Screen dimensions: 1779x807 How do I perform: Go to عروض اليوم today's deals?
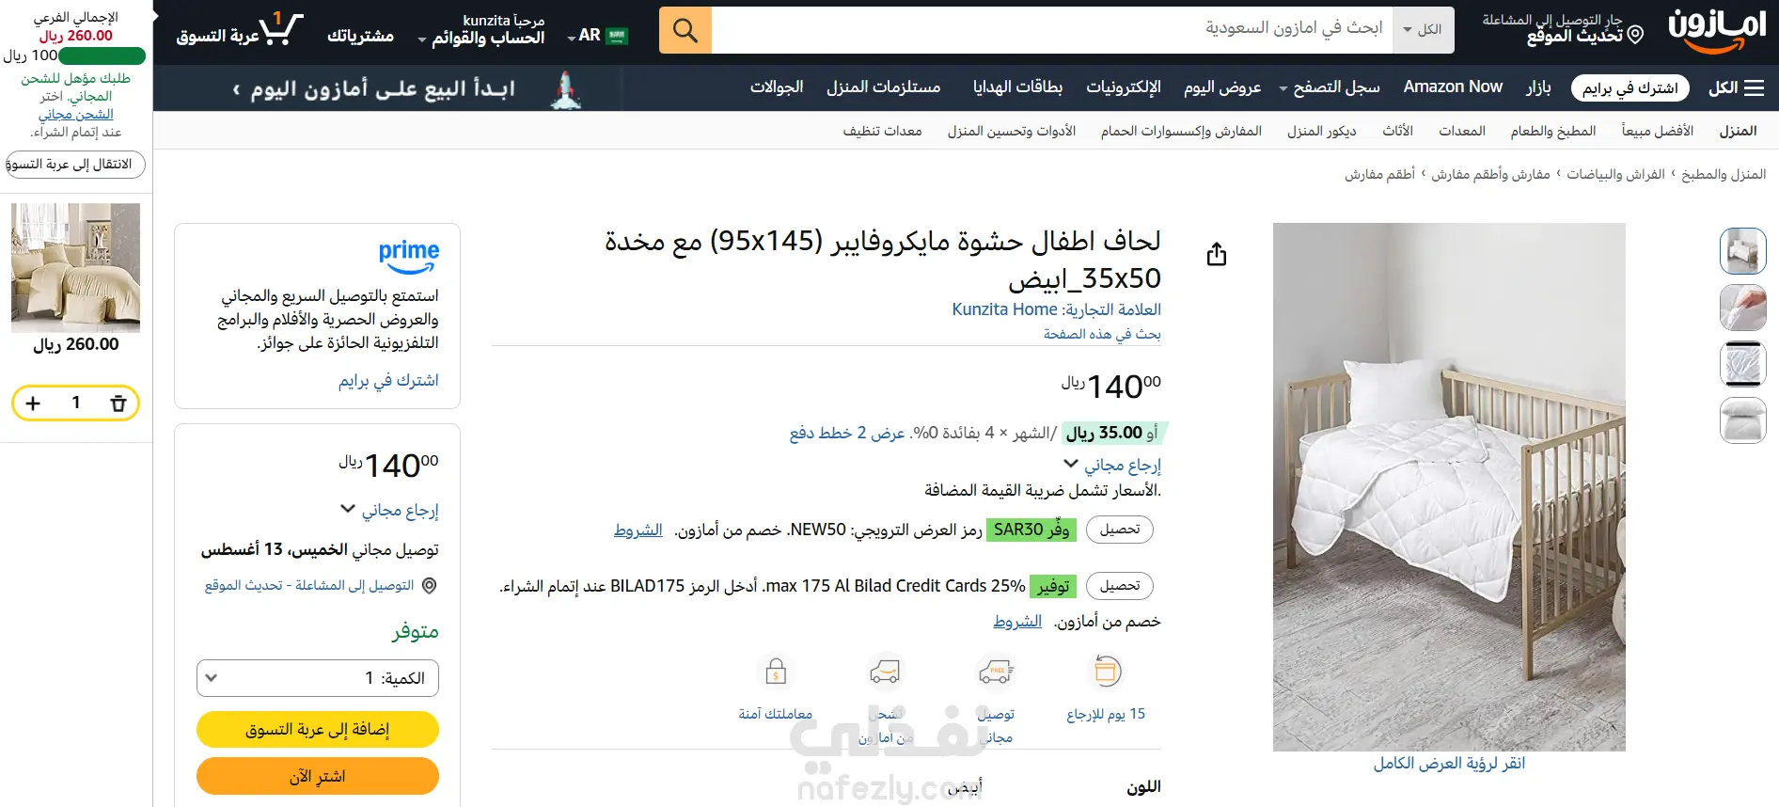click(1222, 87)
